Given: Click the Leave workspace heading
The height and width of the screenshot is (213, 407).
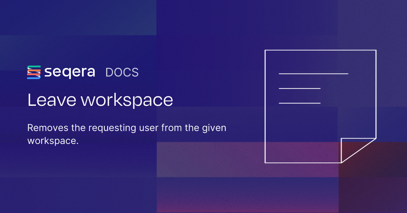Looking at the screenshot, I should point(100,100).
